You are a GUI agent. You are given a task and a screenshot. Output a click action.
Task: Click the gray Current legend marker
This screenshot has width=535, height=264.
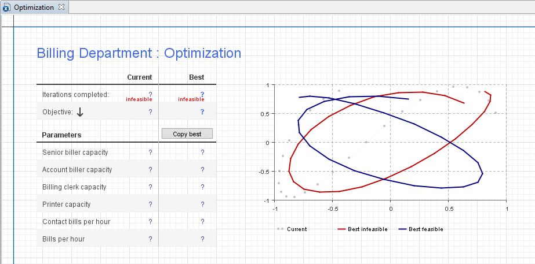281,229
